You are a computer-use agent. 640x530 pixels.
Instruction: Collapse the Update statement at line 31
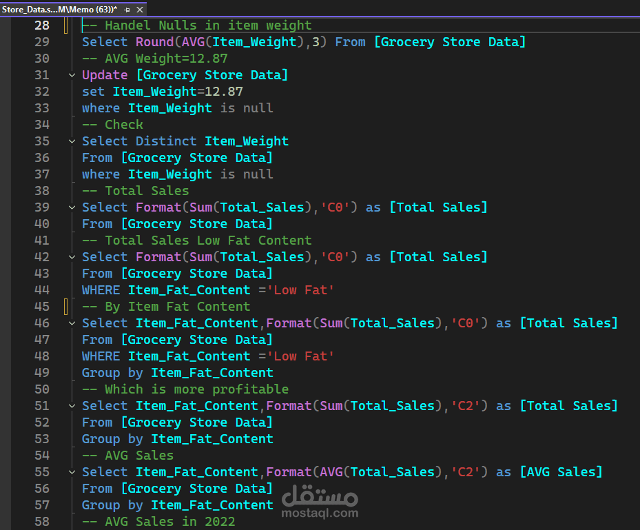[x=72, y=75]
